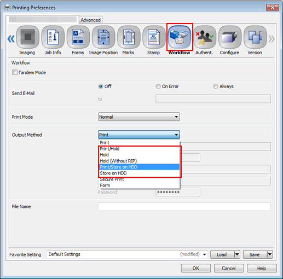Select the Off radio for Send E-Mail
This screenshot has width=283, height=279.
click(x=101, y=86)
